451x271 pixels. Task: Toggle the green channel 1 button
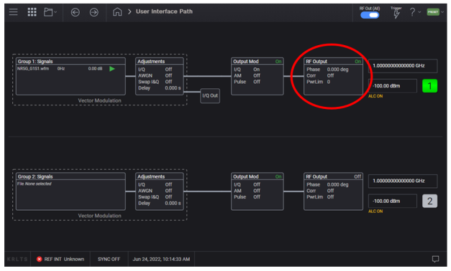429,86
